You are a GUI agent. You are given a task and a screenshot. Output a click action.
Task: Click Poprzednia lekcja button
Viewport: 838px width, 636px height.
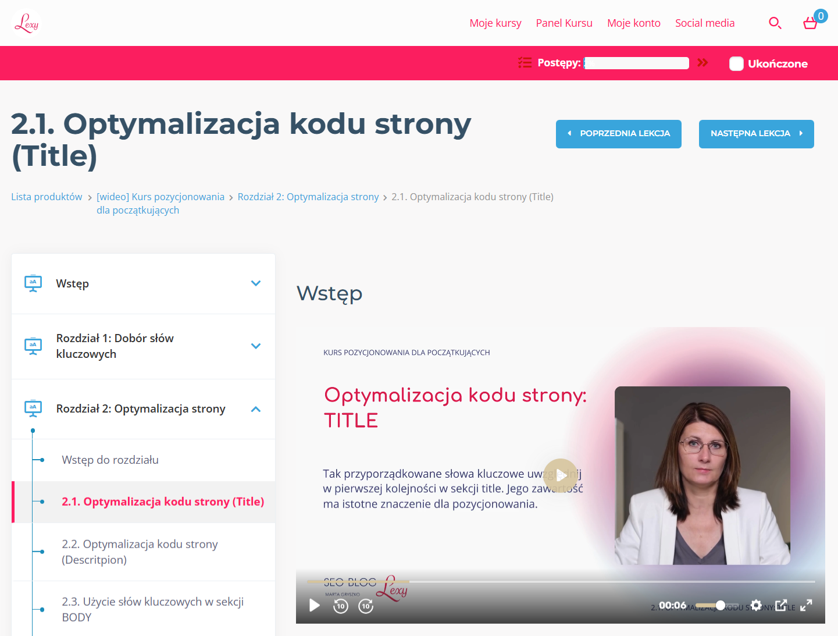[x=618, y=134]
